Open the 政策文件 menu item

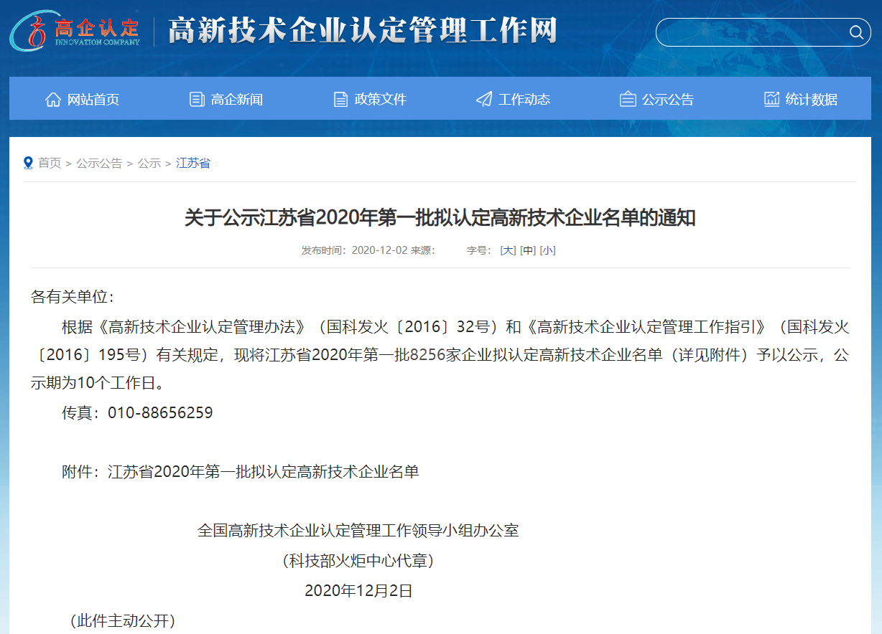381,100
